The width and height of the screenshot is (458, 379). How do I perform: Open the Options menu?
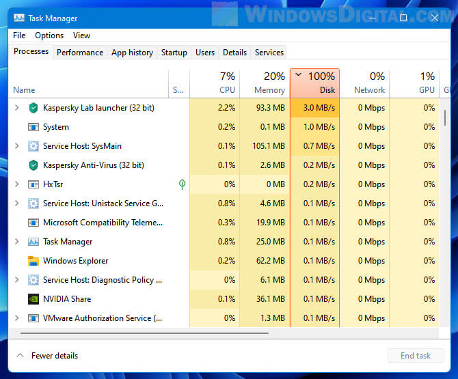[x=49, y=36]
